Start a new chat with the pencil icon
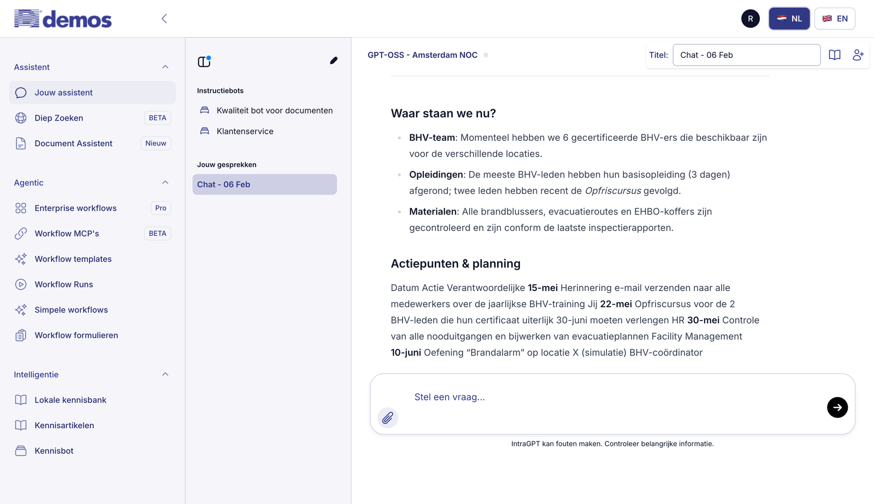Image resolution: width=874 pixels, height=504 pixels. pos(334,61)
